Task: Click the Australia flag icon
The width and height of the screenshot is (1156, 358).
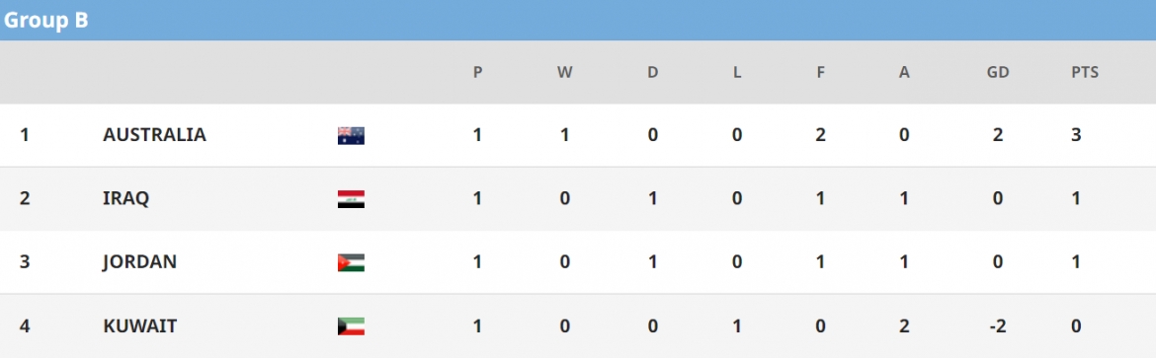Action: [351, 135]
